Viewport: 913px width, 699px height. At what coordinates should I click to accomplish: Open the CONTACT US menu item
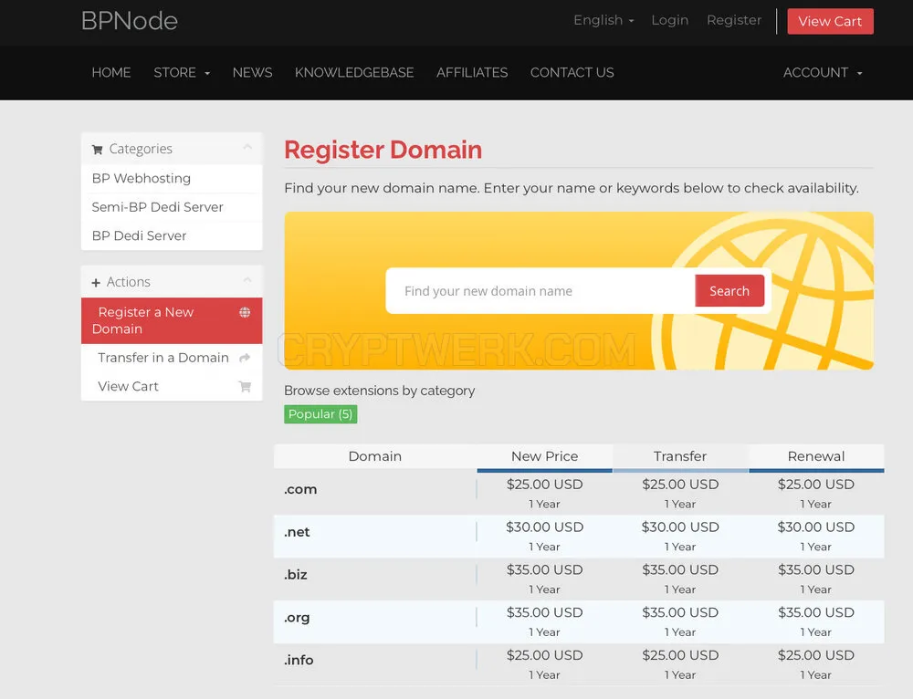(572, 73)
